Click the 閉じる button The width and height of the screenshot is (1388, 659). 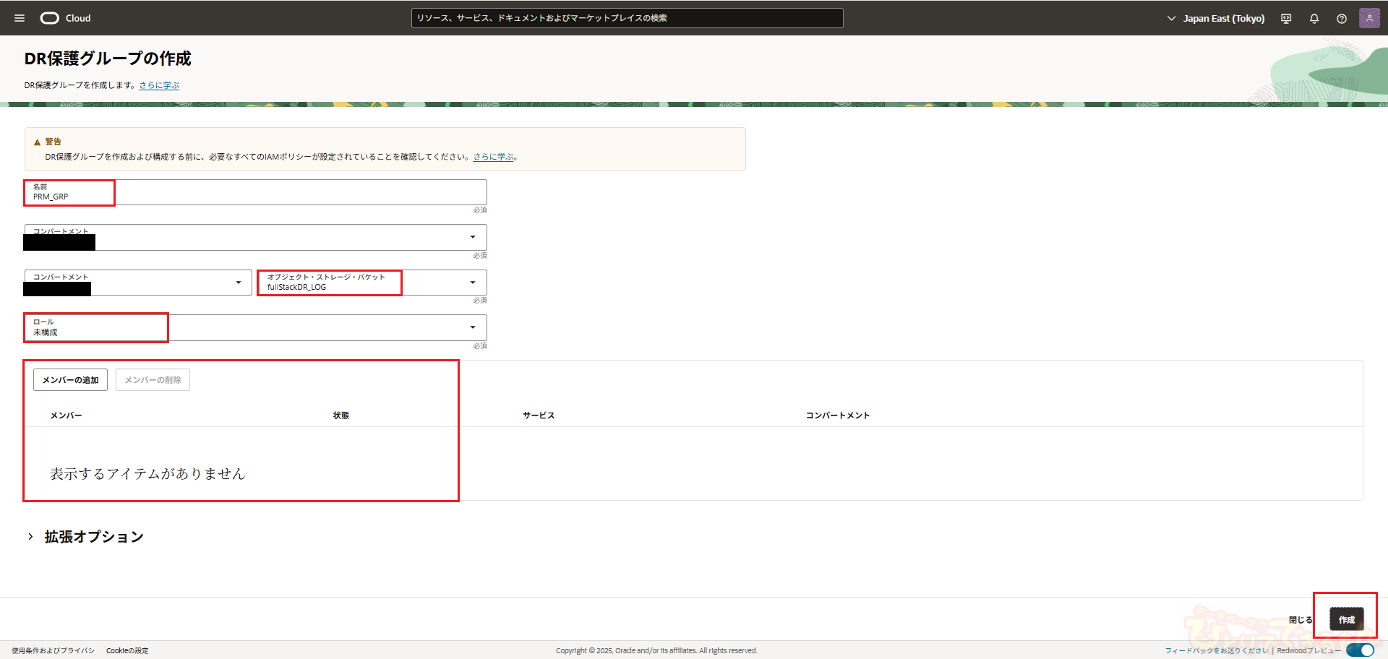click(x=1300, y=620)
